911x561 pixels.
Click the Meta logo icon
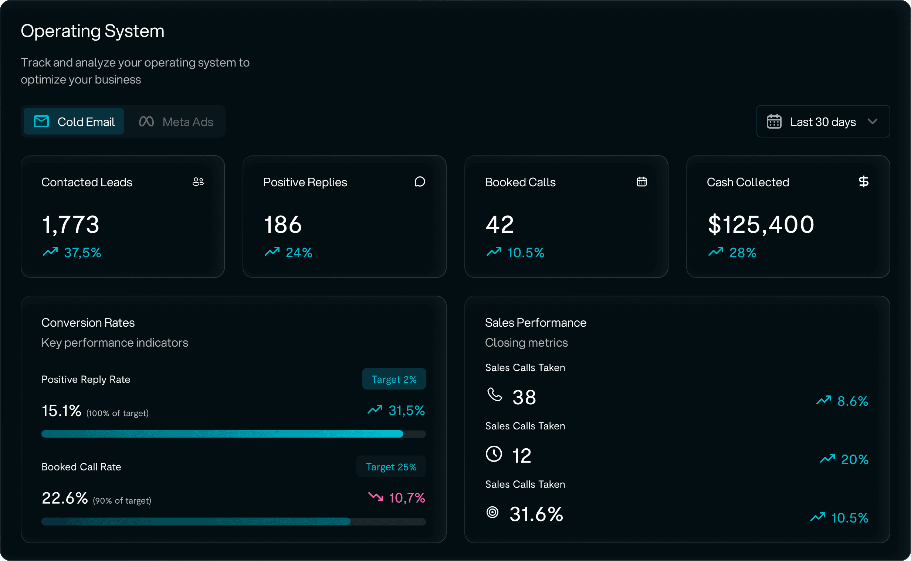146,121
